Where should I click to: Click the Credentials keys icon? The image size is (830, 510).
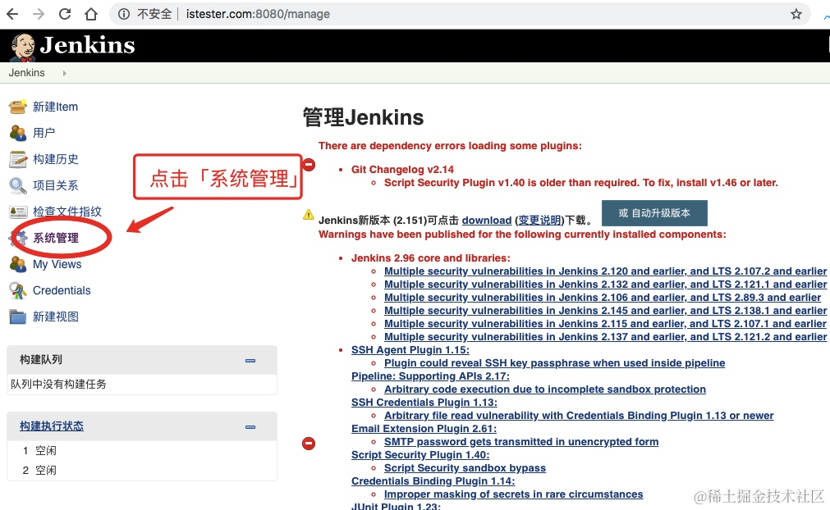click(x=17, y=290)
